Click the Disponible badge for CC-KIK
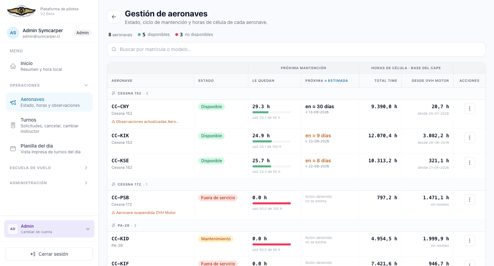Screen dimensions: 494x266 [x=211, y=136]
